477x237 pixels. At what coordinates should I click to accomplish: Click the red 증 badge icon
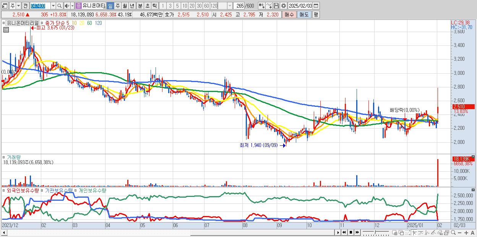point(78,6)
